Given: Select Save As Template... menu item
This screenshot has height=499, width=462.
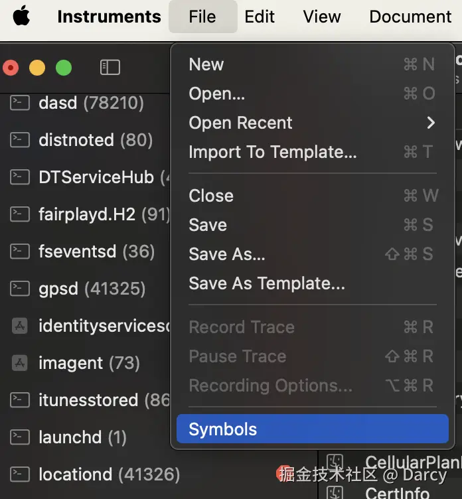Looking at the screenshot, I should pyautogui.click(x=267, y=283).
